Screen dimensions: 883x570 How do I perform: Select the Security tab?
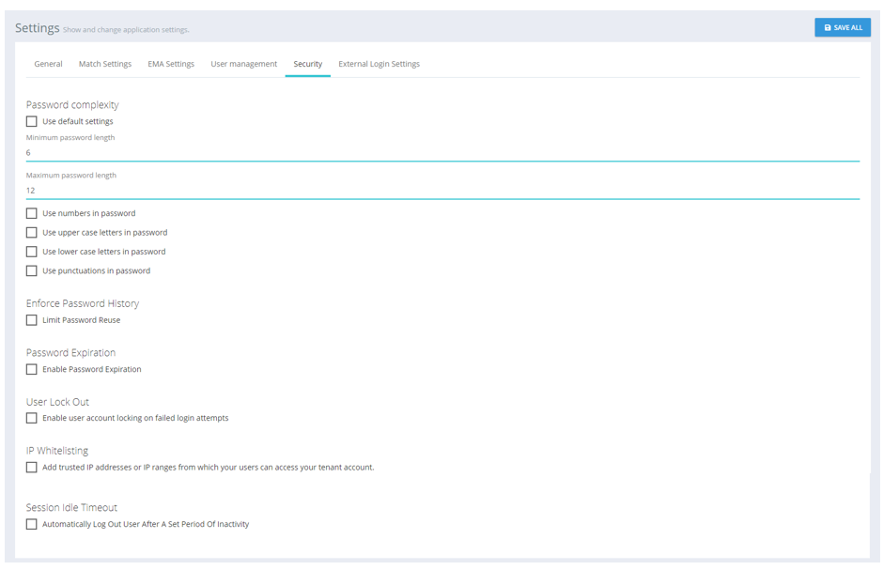(307, 64)
